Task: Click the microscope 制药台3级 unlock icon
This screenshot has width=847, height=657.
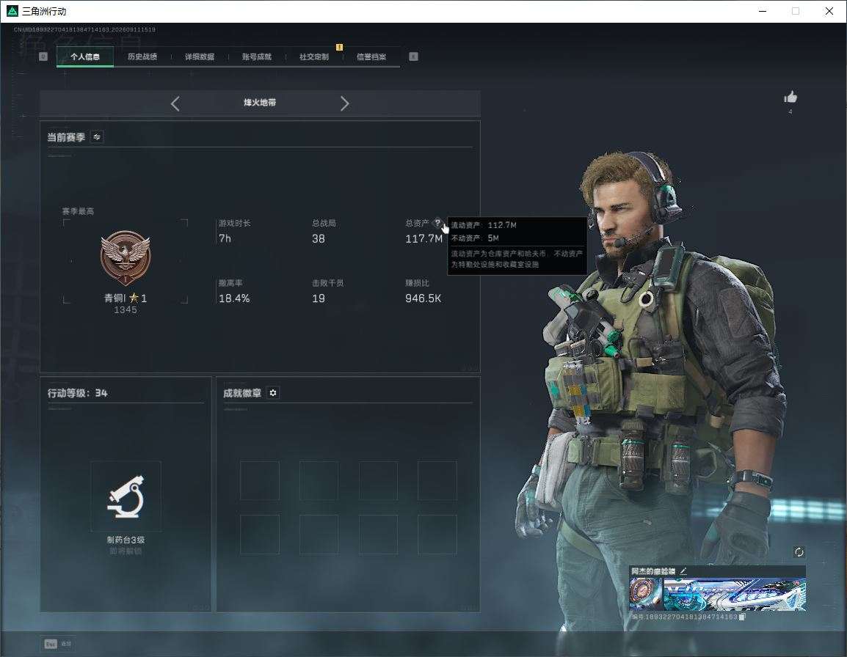Action: [x=126, y=496]
